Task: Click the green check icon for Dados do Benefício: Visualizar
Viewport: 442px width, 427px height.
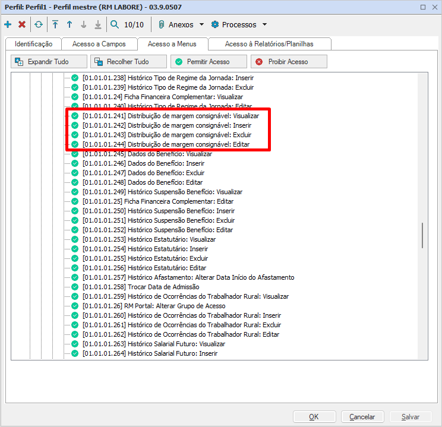Action: [75, 154]
